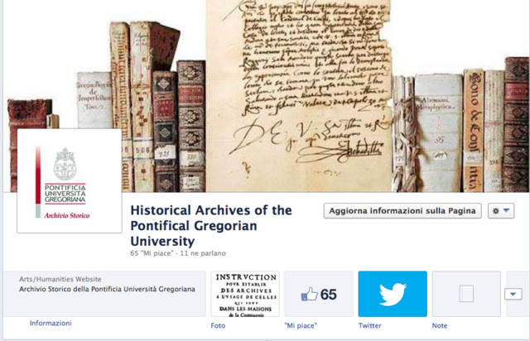530x341 pixels.
Task: Click the Arts/Humanities Website category text
Action: (x=60, y=279)
